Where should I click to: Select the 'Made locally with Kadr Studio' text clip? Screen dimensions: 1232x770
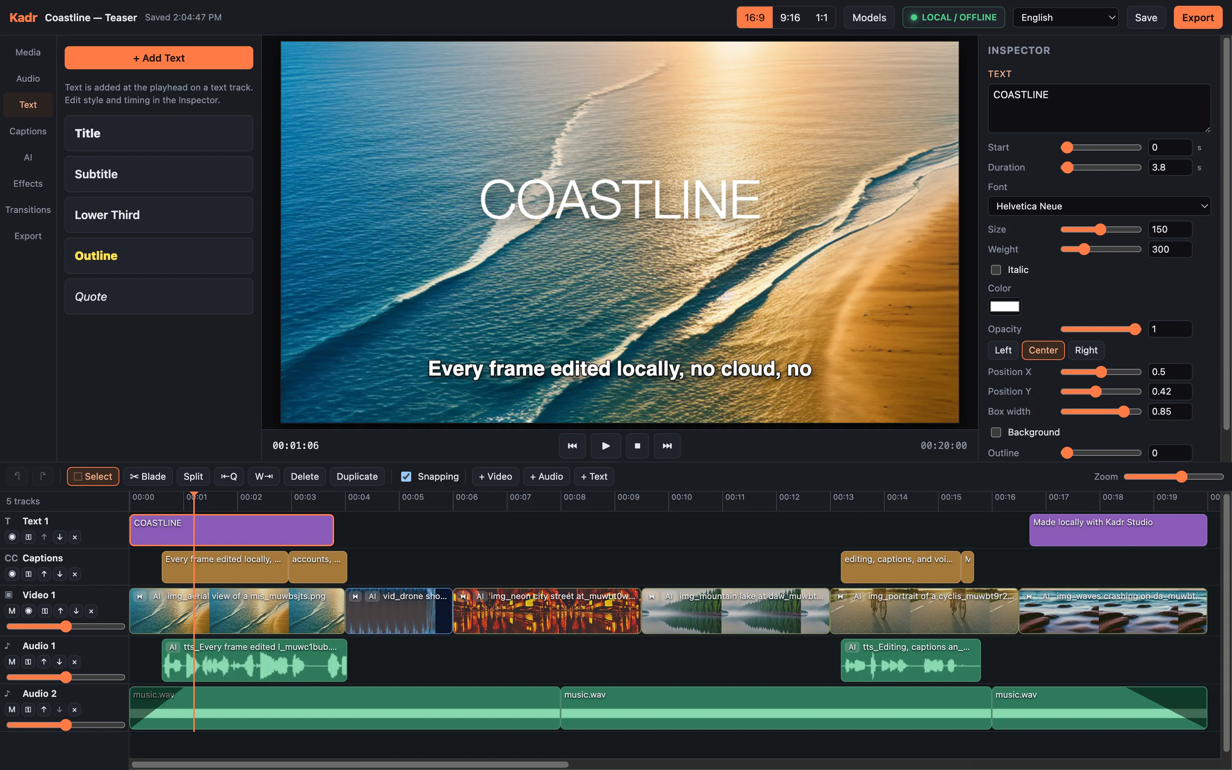[x=1118, y=530]
